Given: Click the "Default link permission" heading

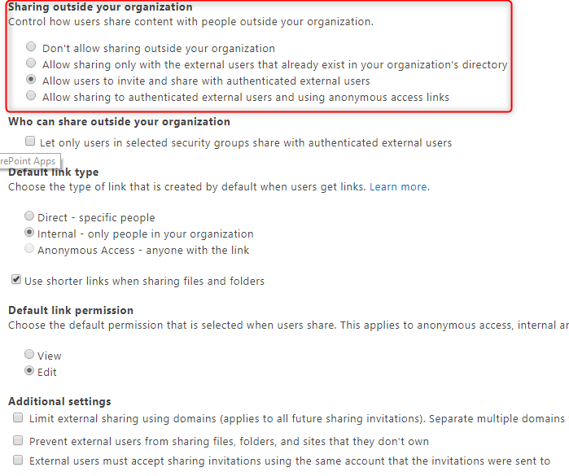Looking at the screenshot, I should pos(71,310).
